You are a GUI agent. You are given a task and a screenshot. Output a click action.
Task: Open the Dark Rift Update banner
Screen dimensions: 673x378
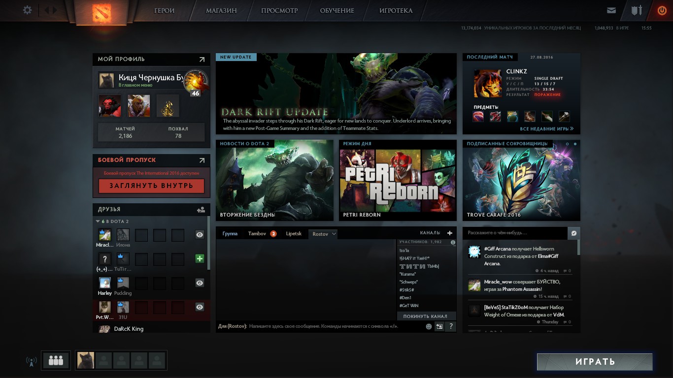pos(336,94)
